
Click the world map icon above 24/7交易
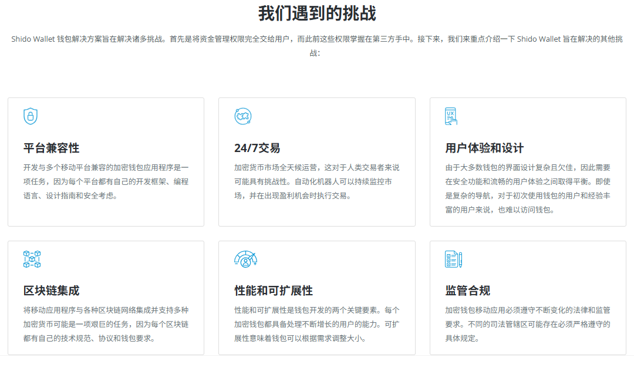242,116
